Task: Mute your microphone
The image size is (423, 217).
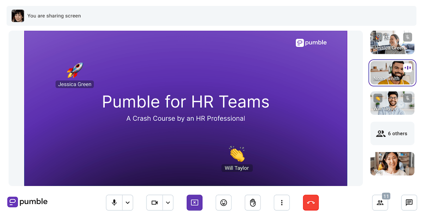Action: [x=114, y=203]
